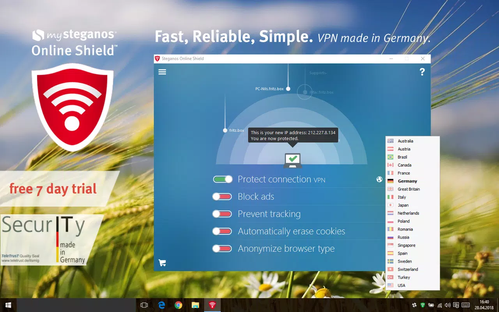Open the Wi-Fi network tray icon

440,305
